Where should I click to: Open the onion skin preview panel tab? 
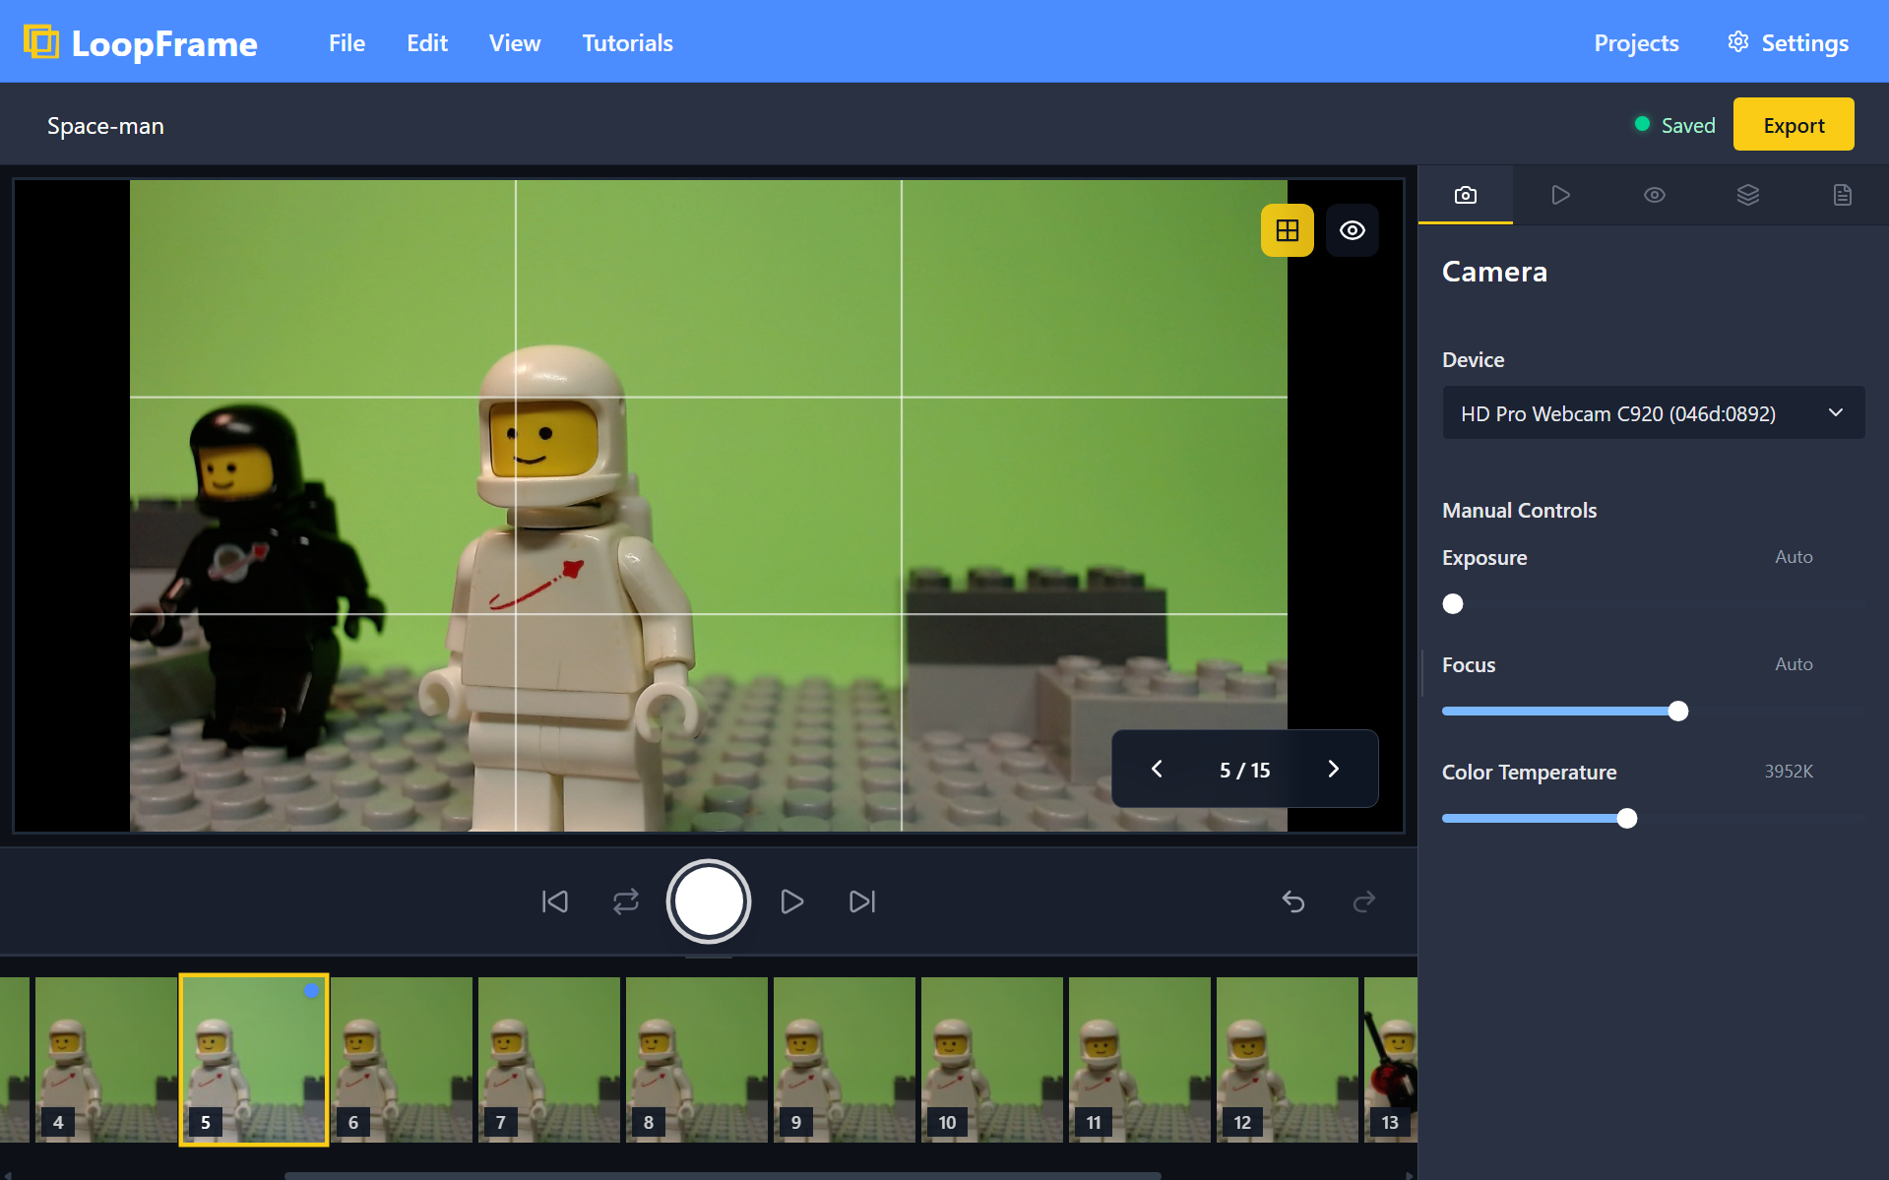1654,195
